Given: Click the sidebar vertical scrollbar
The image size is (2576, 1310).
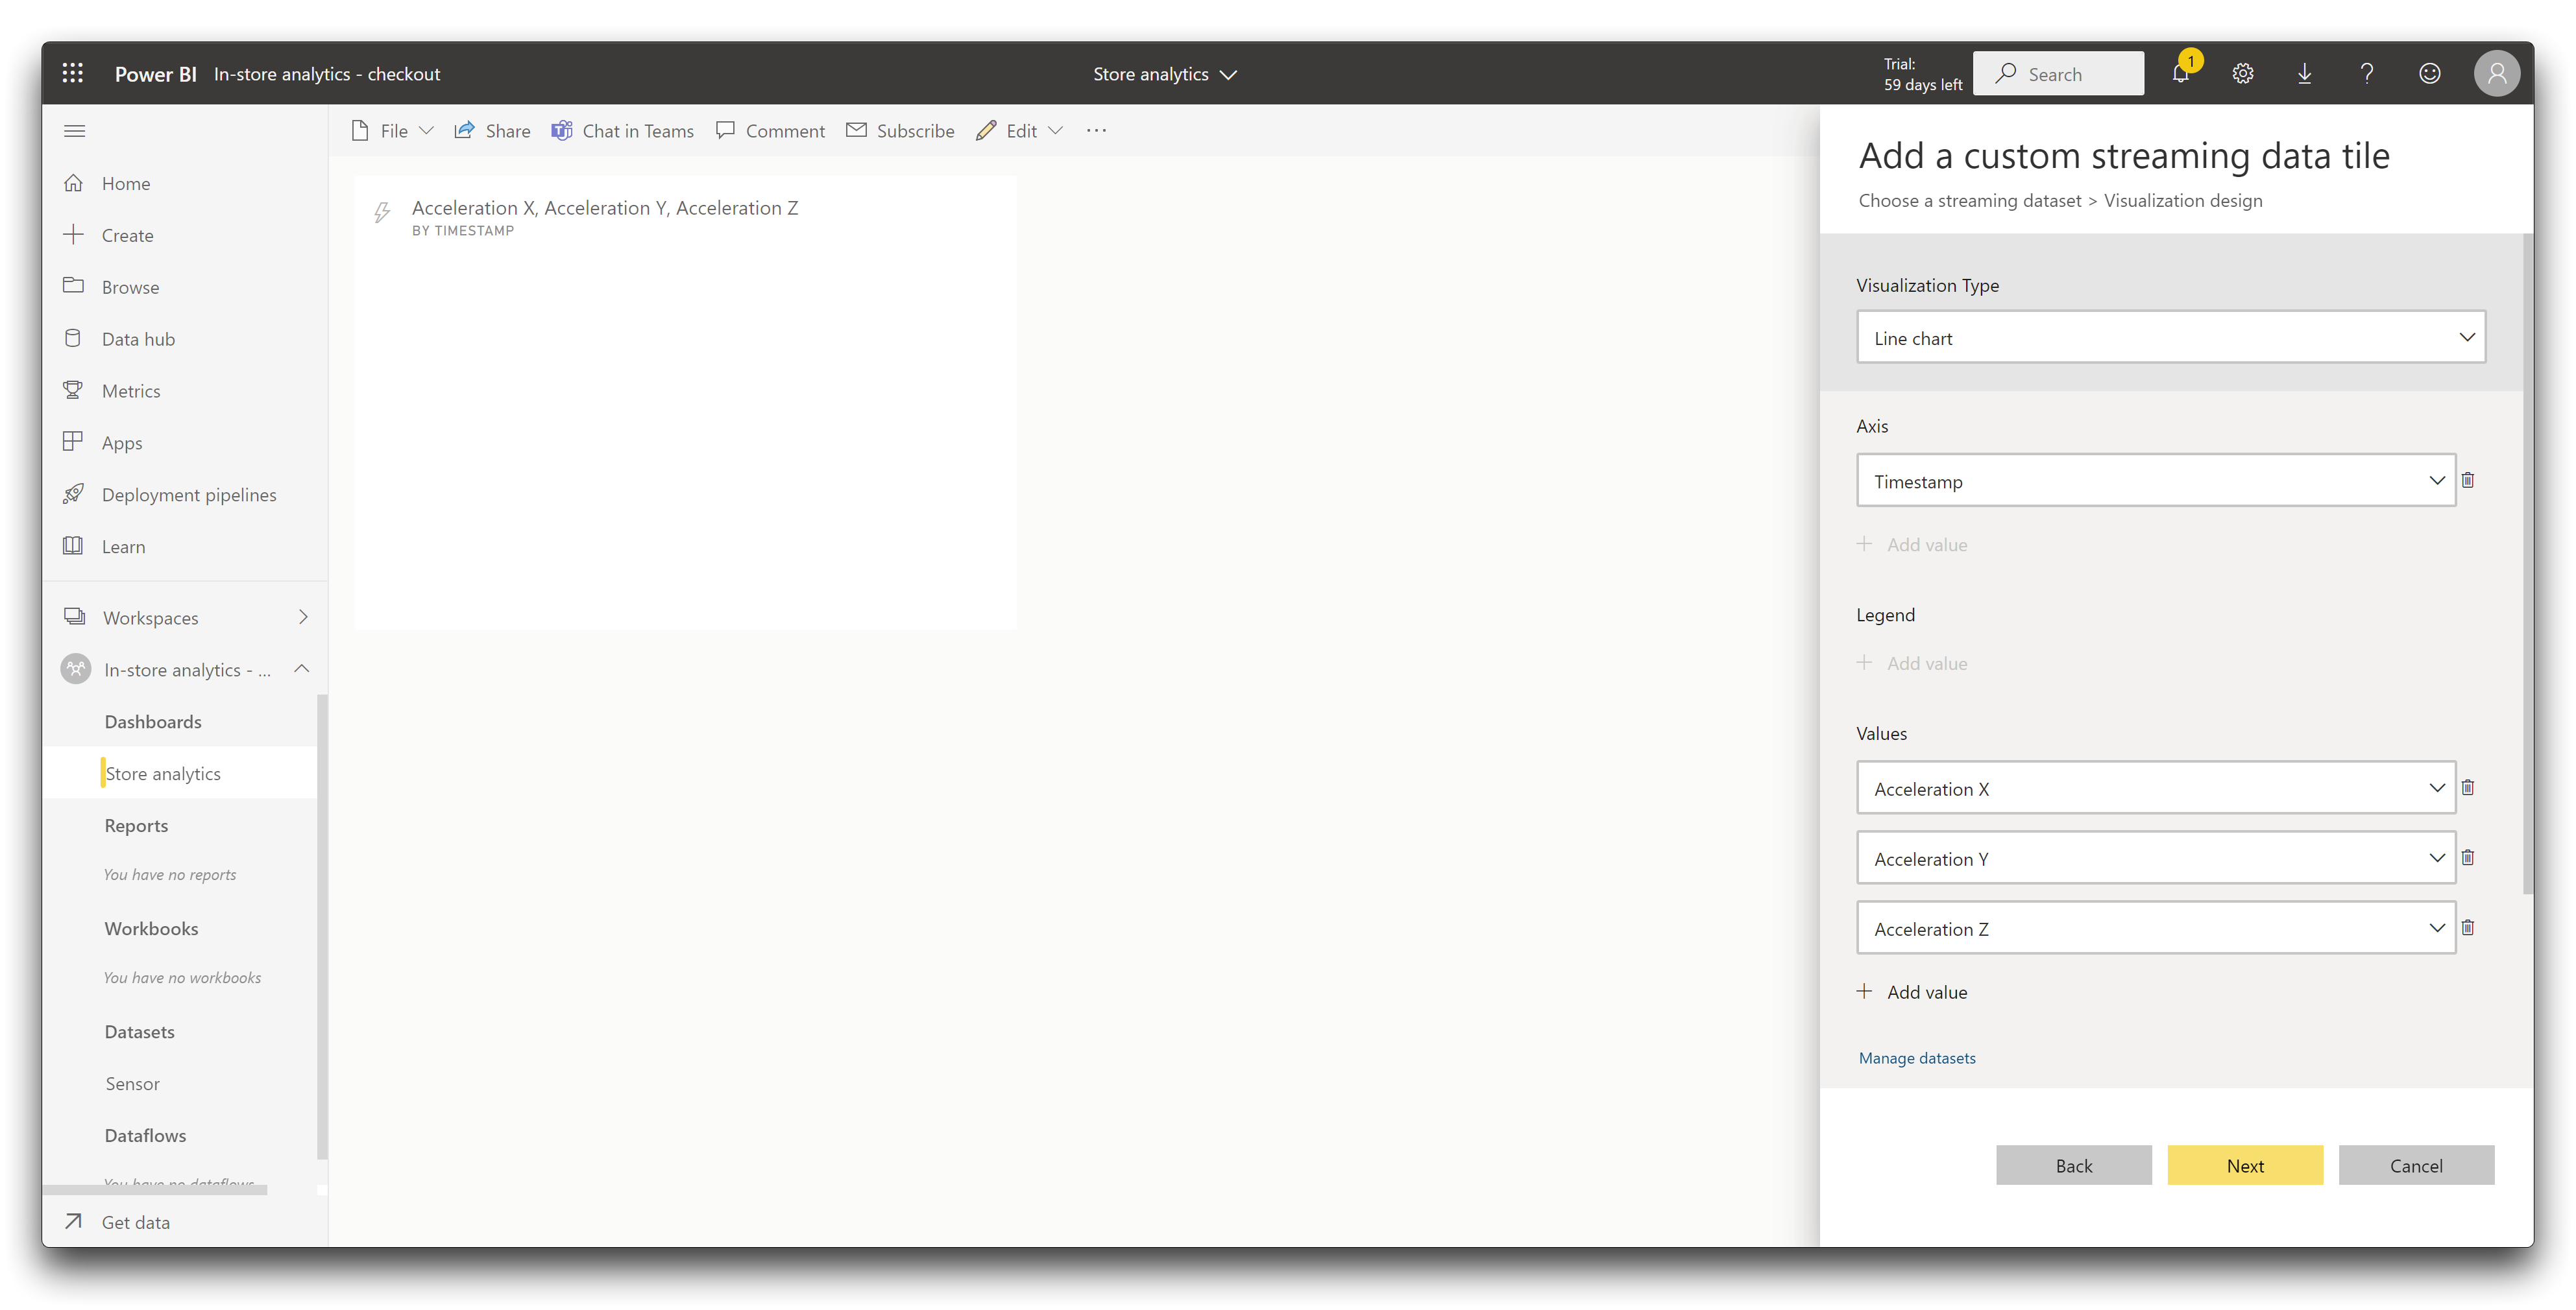Looking at the screenshot, I should point(322,927).
